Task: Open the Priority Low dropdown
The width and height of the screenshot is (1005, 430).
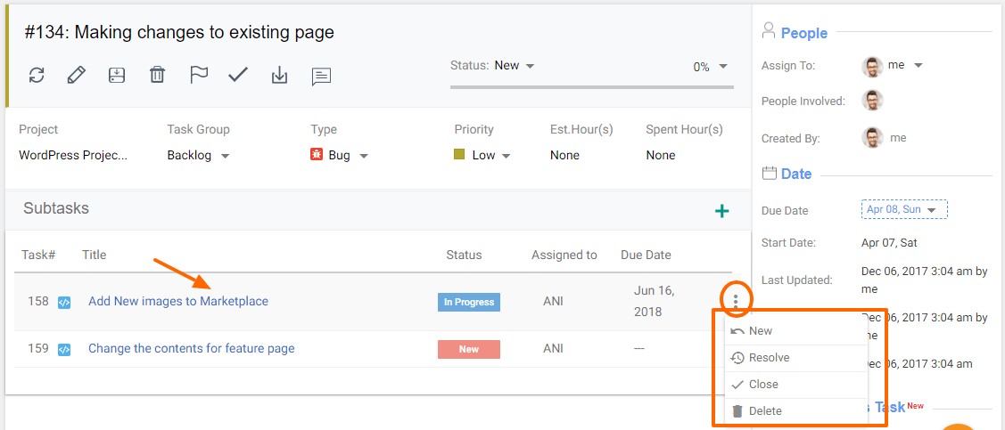Action: click(491, 155)
